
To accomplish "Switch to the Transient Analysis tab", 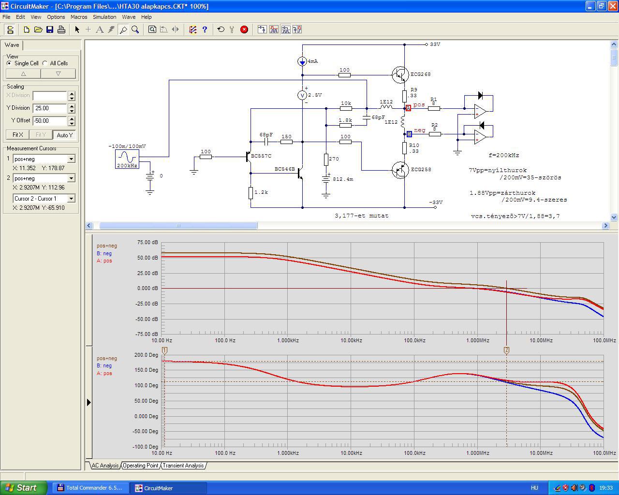I will point(183,466).
